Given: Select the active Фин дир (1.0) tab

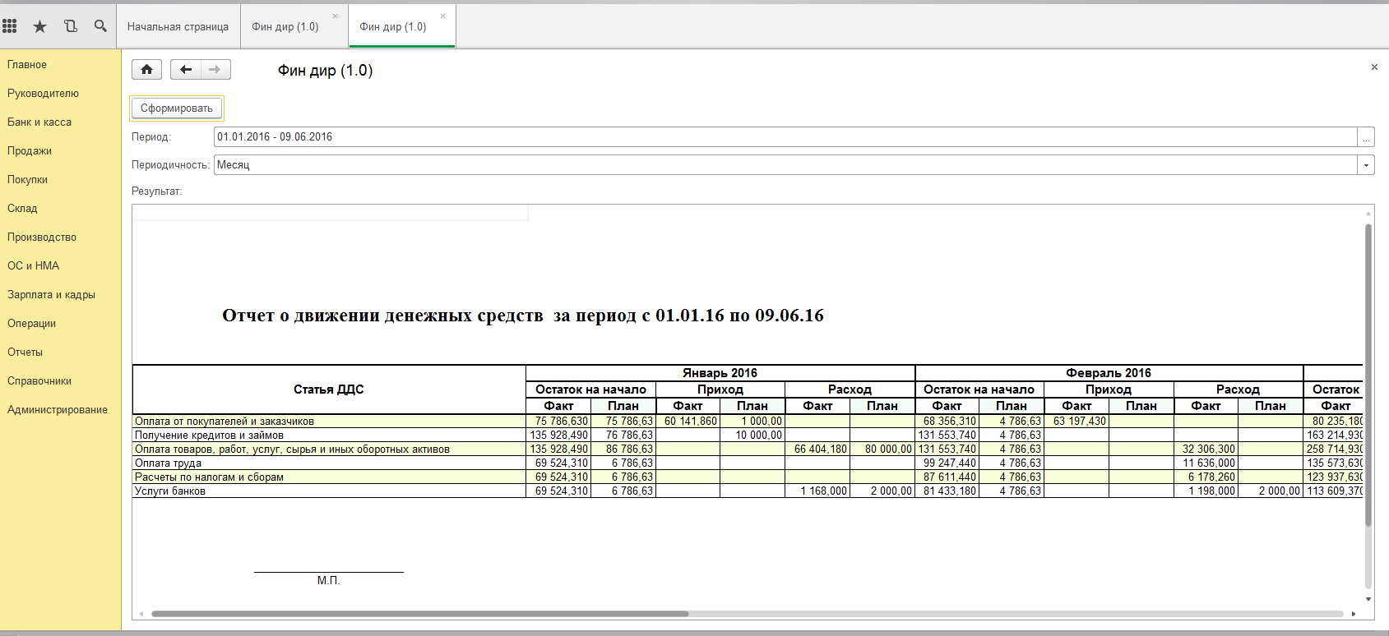Looking at the screenshot, I should tap(393, 26).
